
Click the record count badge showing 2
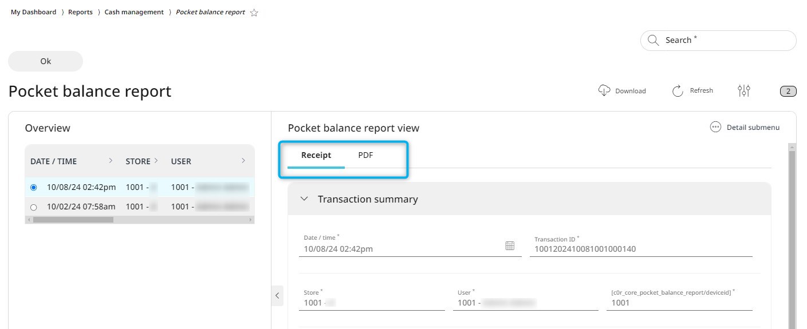[x=788, y=91]
